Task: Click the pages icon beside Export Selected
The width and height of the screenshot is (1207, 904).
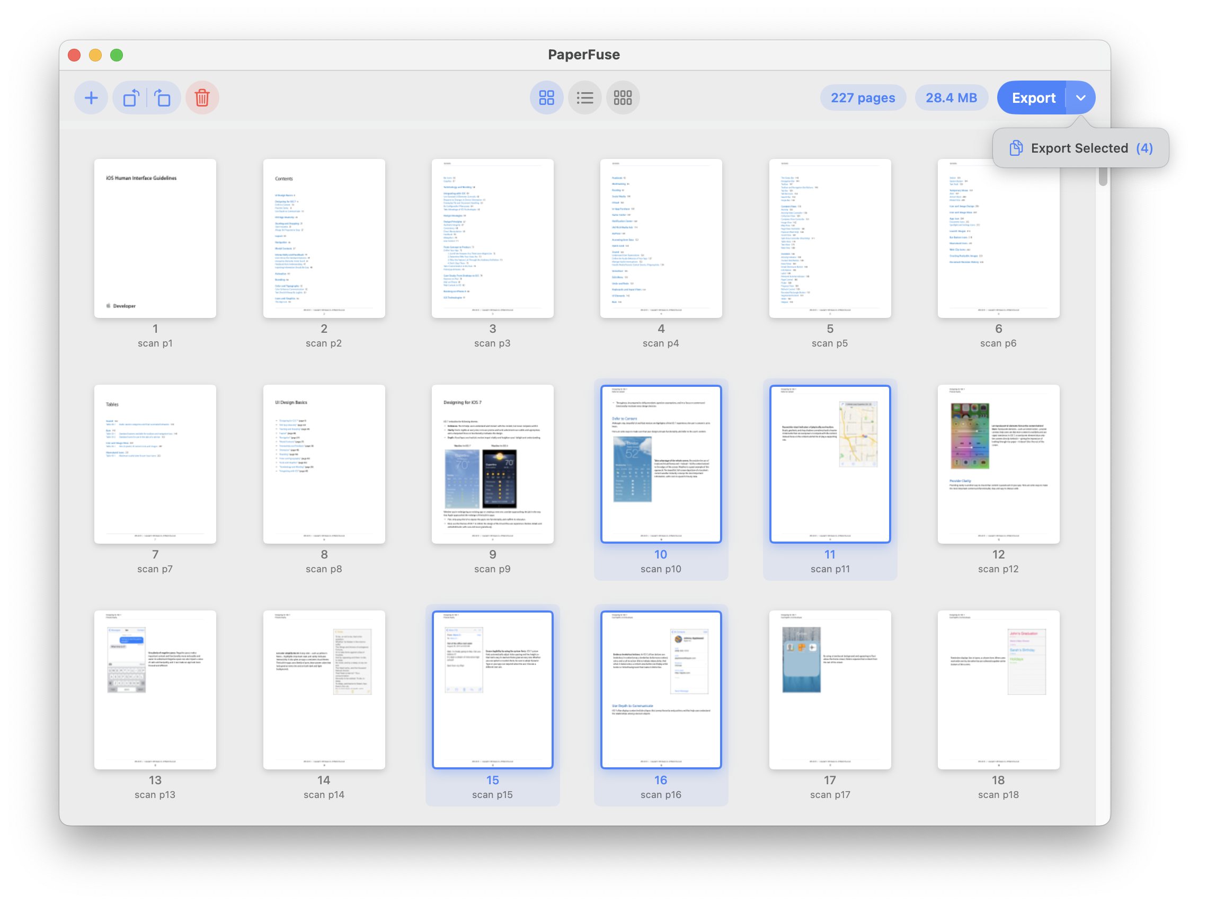Action: (x=1016, y=148)
